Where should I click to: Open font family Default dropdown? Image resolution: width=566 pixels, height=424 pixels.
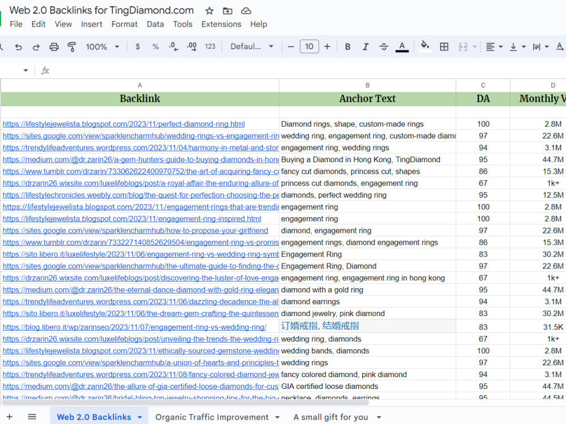252,46
